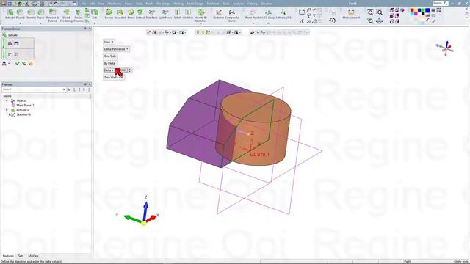The height and width of the screenshot is (264, 470).
Task: Click the Delta value stepper arrows
Action: 129,70
